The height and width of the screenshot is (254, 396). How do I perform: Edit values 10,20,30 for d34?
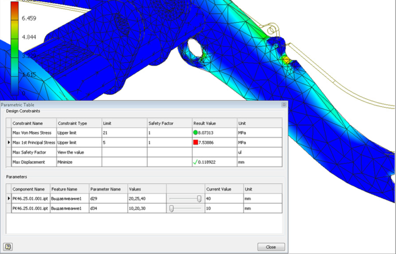(147, 208)
